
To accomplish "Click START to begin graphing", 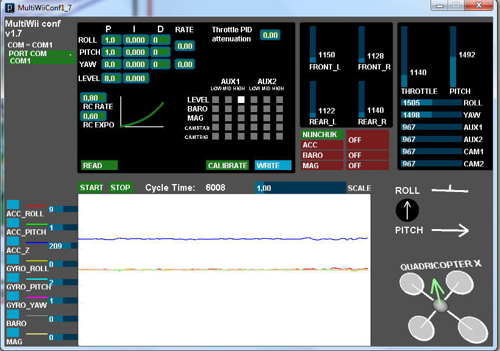I will 91,188.
